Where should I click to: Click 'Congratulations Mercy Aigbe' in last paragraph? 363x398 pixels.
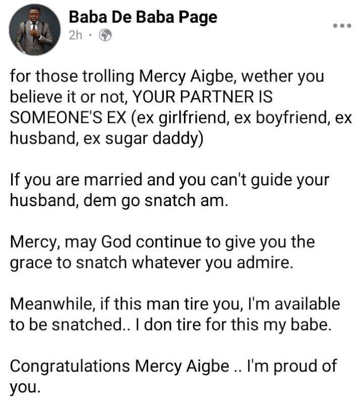pos(120,366)
